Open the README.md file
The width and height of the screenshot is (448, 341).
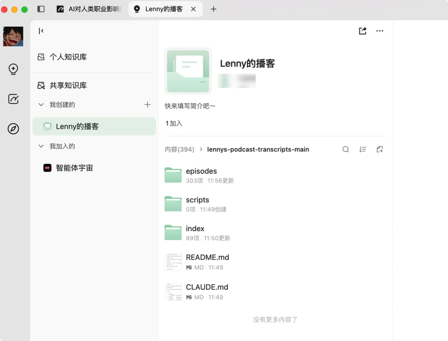207,257
